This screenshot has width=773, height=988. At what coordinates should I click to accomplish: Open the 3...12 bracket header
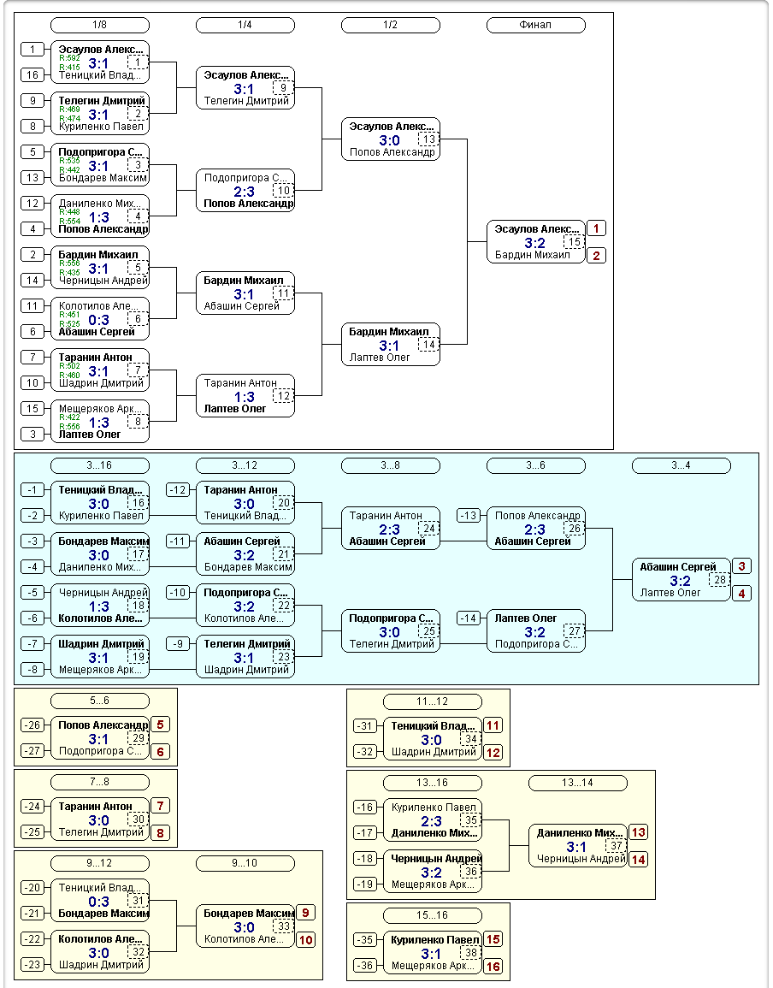pyautogui.click(x=245, y=465)
